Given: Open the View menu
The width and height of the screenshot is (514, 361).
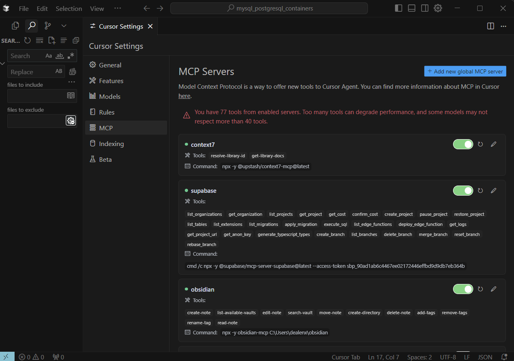Looking at the screenshot, I should pyautogui.click(x=97, y=9).
